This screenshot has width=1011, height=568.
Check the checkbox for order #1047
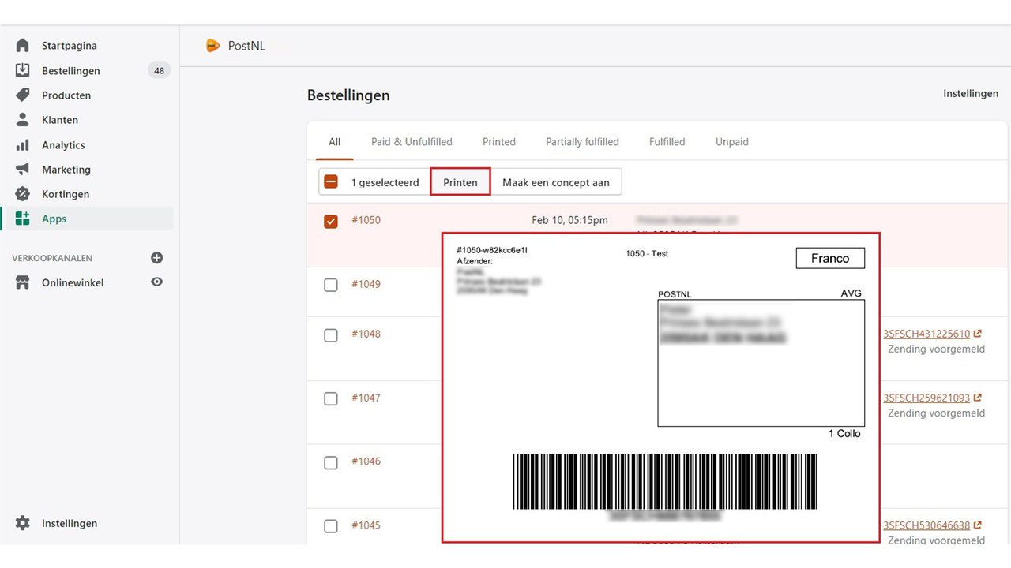331,399
